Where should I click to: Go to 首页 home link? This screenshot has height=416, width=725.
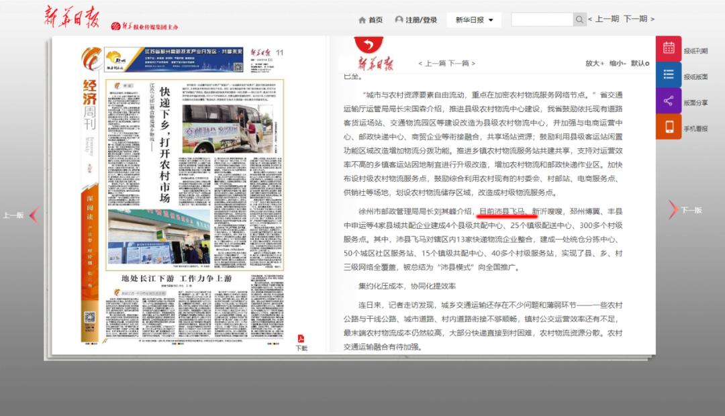point(375,20)
